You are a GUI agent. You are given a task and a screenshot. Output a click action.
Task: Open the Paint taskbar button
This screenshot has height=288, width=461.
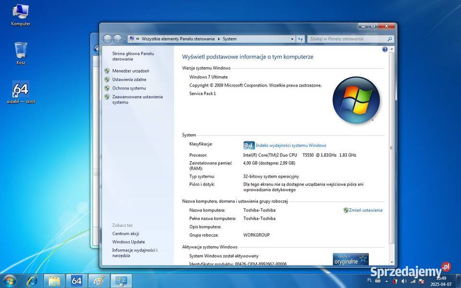pos(99,280)
